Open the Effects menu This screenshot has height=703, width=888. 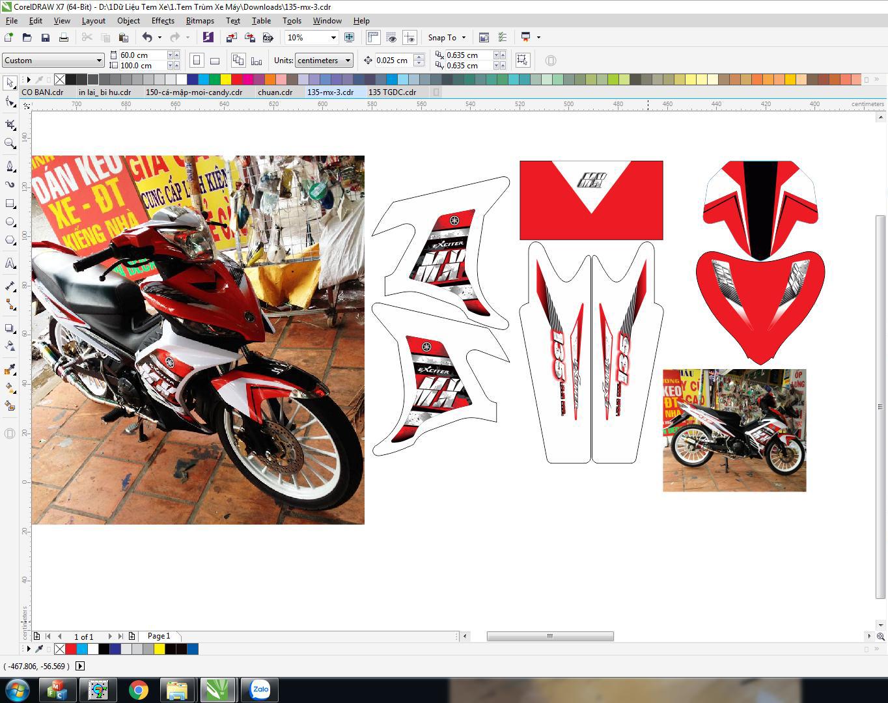[163, 21]
